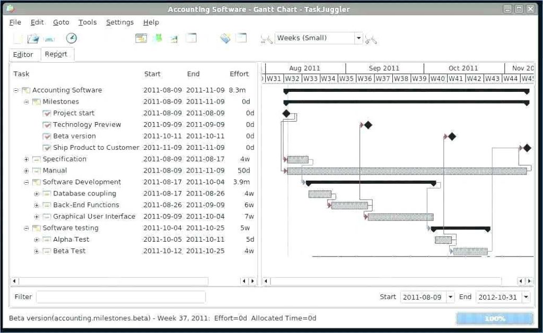Open the Tools menu

tap(87, 22)
